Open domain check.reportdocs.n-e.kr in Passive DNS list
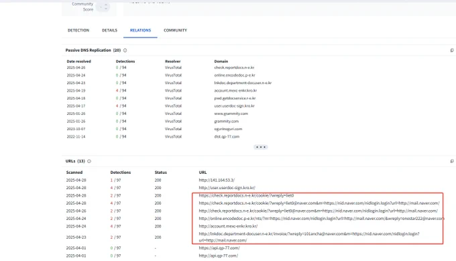456x261 pixels. (235, 68)
